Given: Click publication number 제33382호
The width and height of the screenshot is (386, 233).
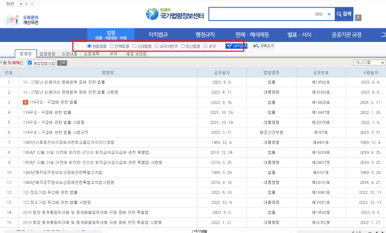Looking at the screenshot, I should [x=321, y=92].
